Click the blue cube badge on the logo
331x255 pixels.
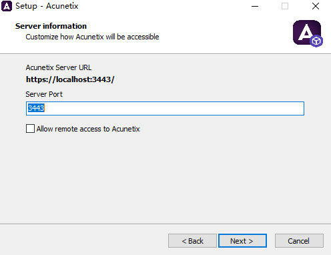[x=316, y=41]
